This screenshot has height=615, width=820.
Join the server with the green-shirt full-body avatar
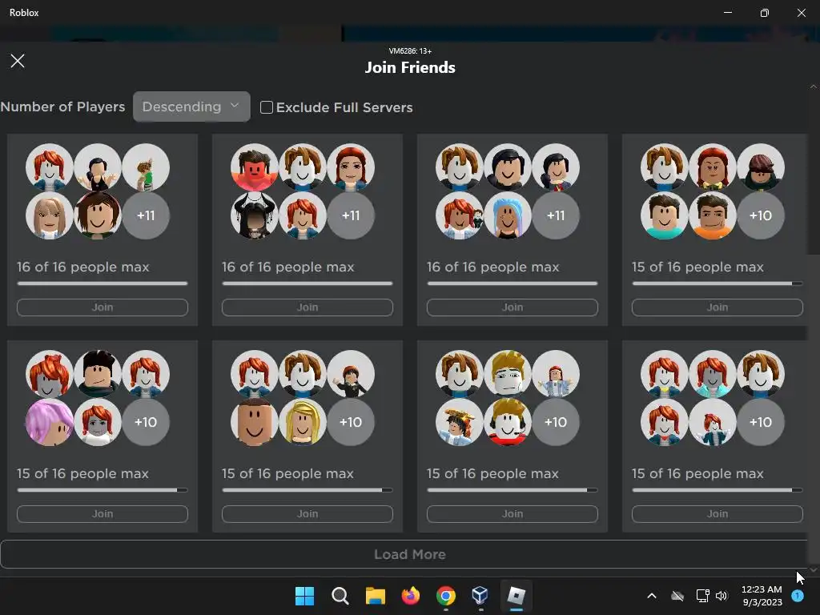102,307
